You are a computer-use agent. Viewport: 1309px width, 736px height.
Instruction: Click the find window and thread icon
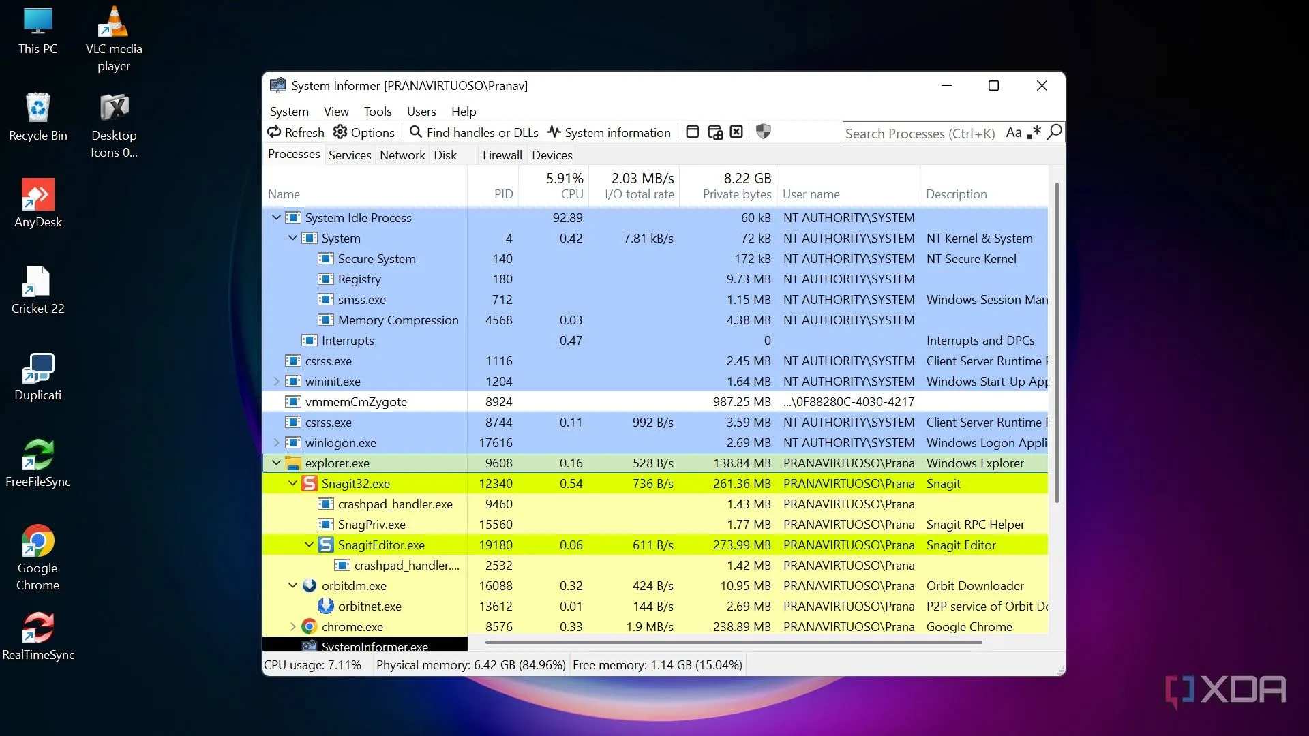pos(714,132)
